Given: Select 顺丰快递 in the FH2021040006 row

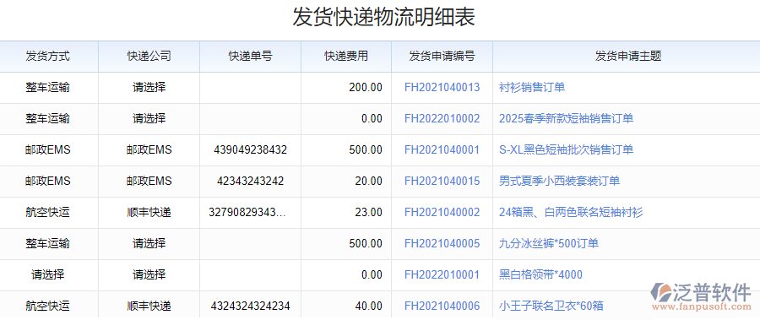Looking at the screenshot, I should [149, 306].
